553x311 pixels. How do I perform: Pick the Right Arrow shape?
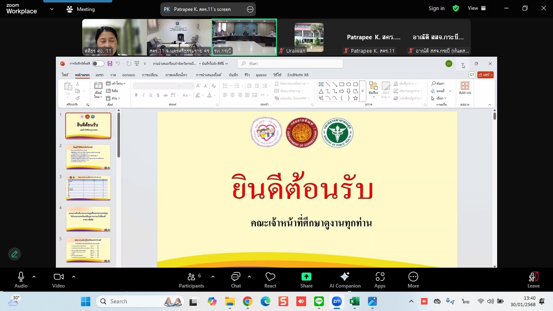click(342, 91)
